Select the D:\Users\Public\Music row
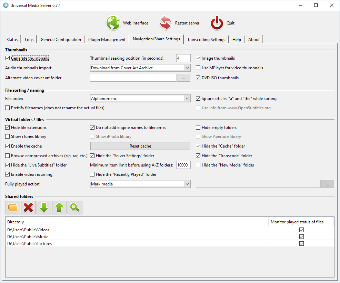The width and height of the screenshot is (340, 283). [170, 236]
